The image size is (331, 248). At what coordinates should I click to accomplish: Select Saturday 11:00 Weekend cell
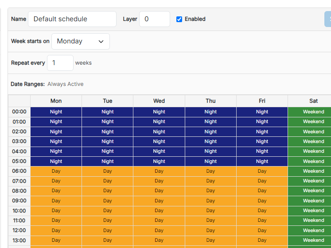pos(309,221)
